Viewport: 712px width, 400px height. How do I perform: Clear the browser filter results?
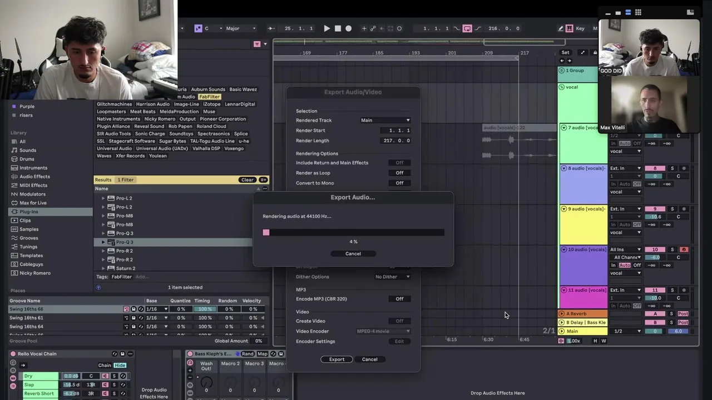point(247,180)
